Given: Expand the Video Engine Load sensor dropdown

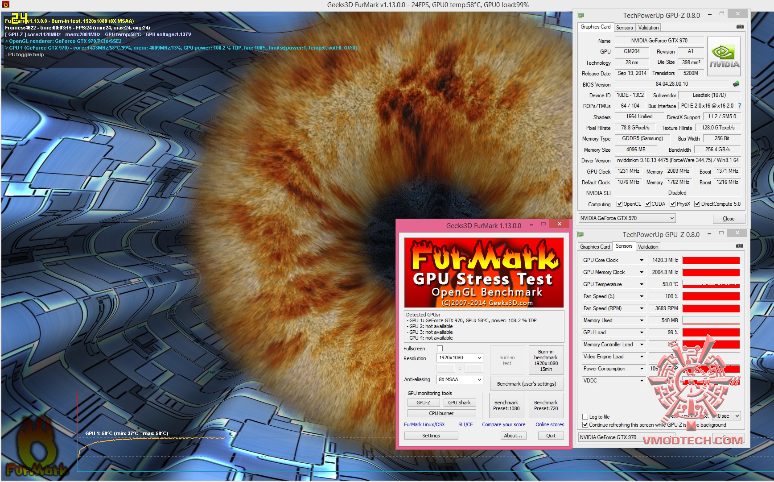Looking at the screenshot, I should 642,357.
